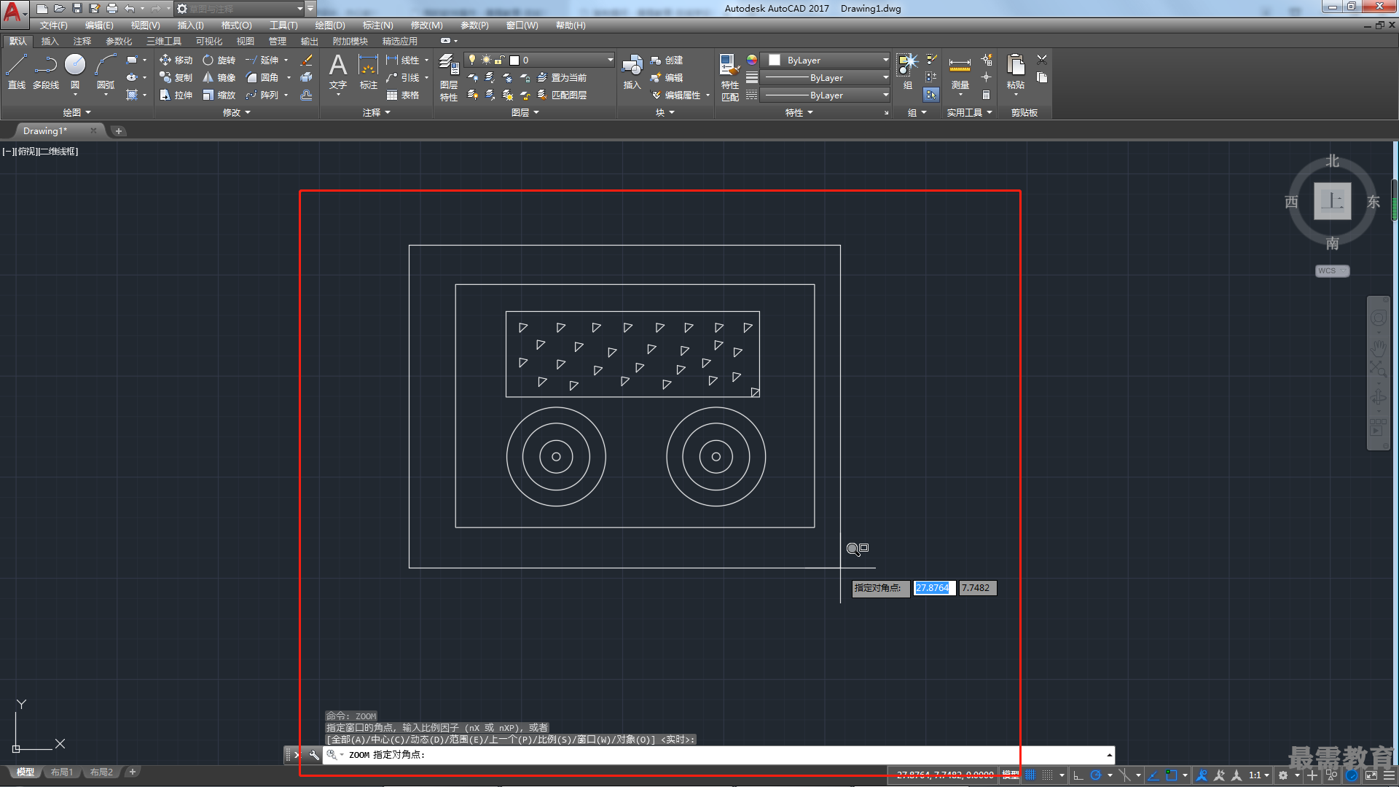Toggle object snap tracking in status bar

(1153, 775)
